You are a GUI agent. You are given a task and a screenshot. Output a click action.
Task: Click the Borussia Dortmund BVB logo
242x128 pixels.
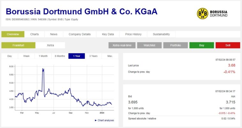202,13
